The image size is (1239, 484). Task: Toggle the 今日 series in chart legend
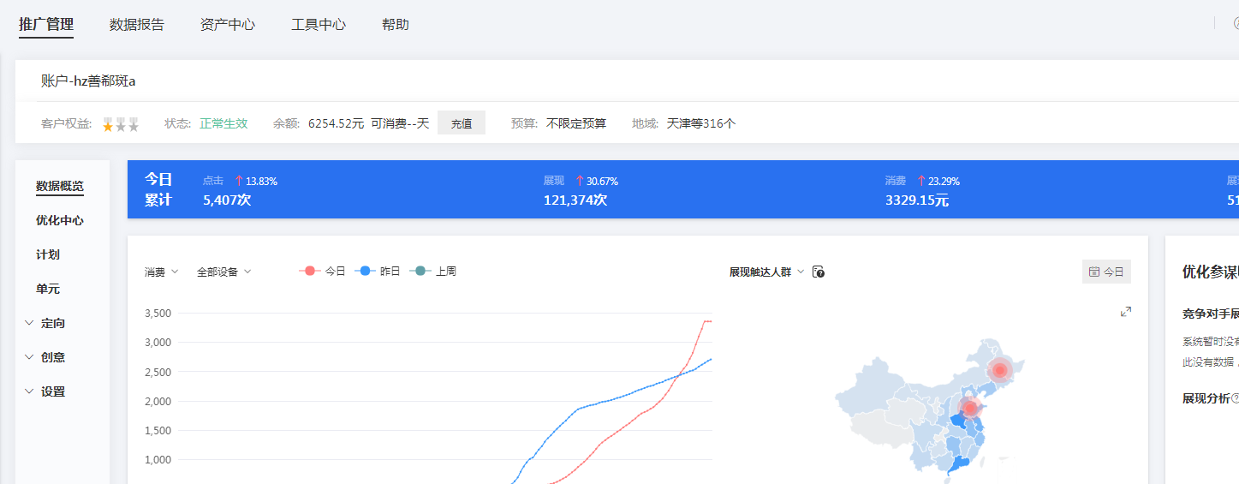322,272
